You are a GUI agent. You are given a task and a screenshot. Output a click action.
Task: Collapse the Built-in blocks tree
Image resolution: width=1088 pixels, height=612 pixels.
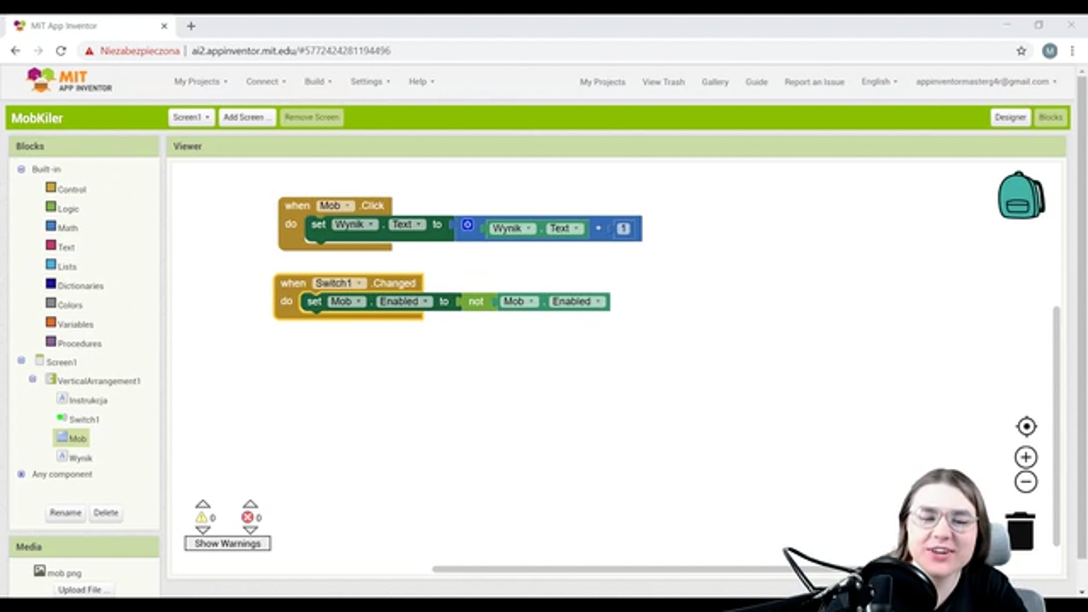21,169
